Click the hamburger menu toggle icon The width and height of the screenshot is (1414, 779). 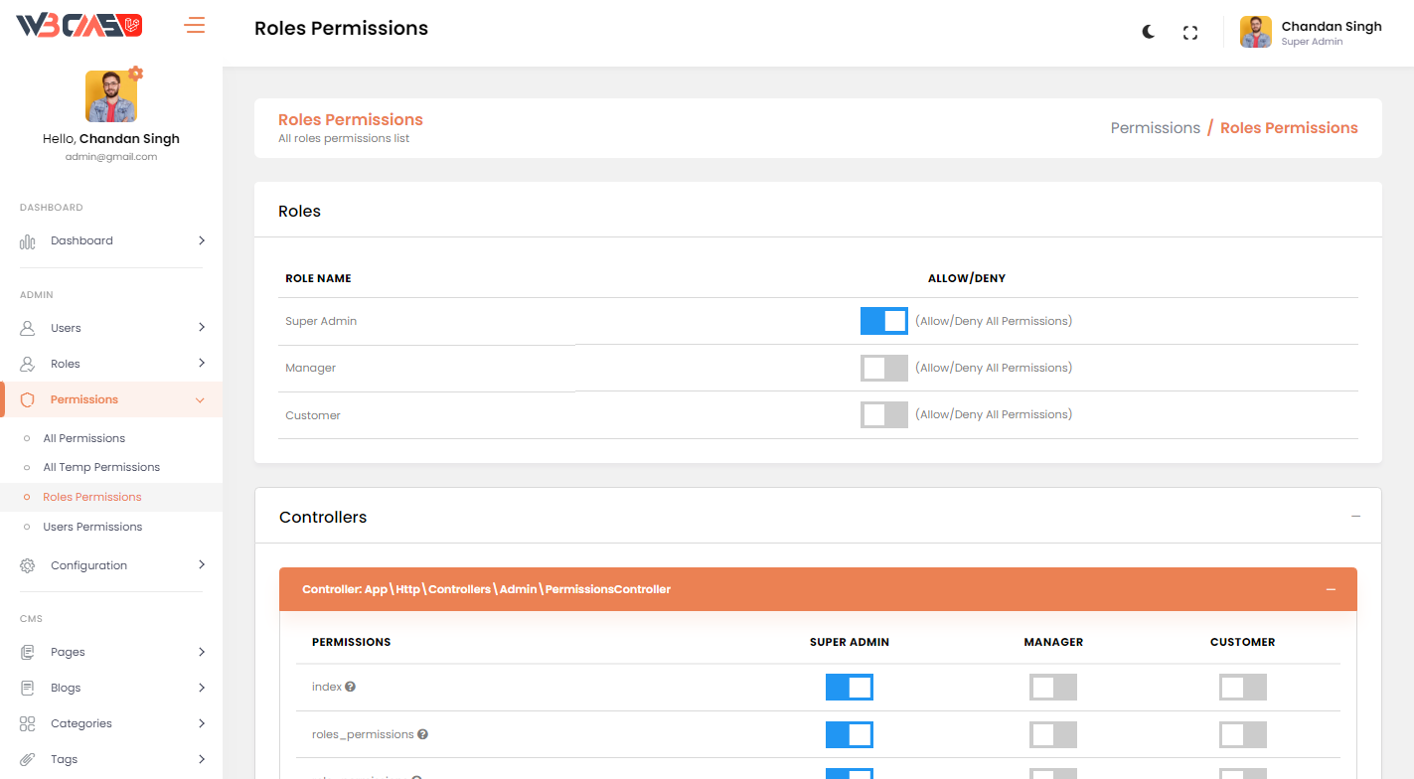(195, 26)
